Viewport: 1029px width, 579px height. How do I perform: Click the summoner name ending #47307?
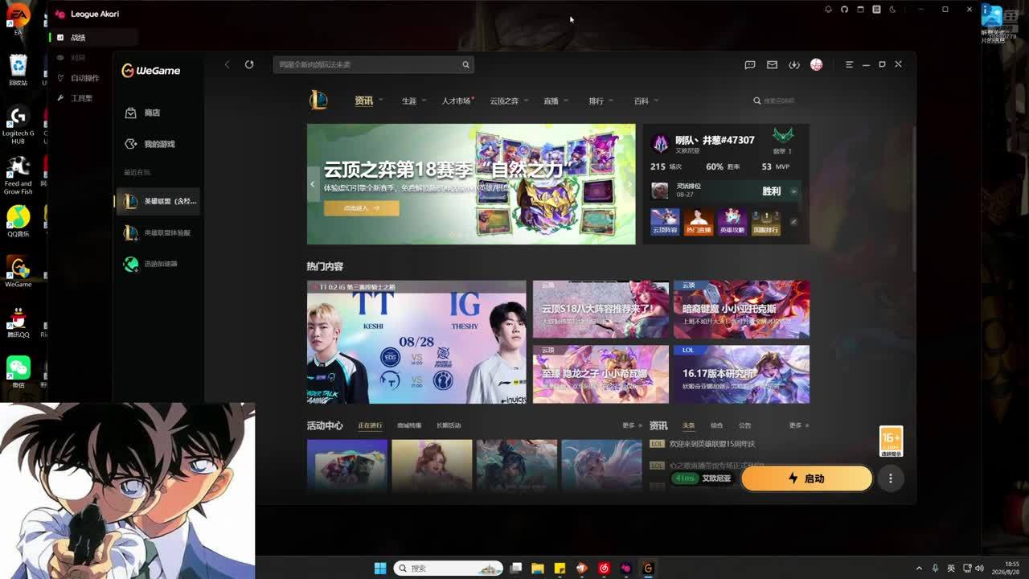[x=715, y=140]
